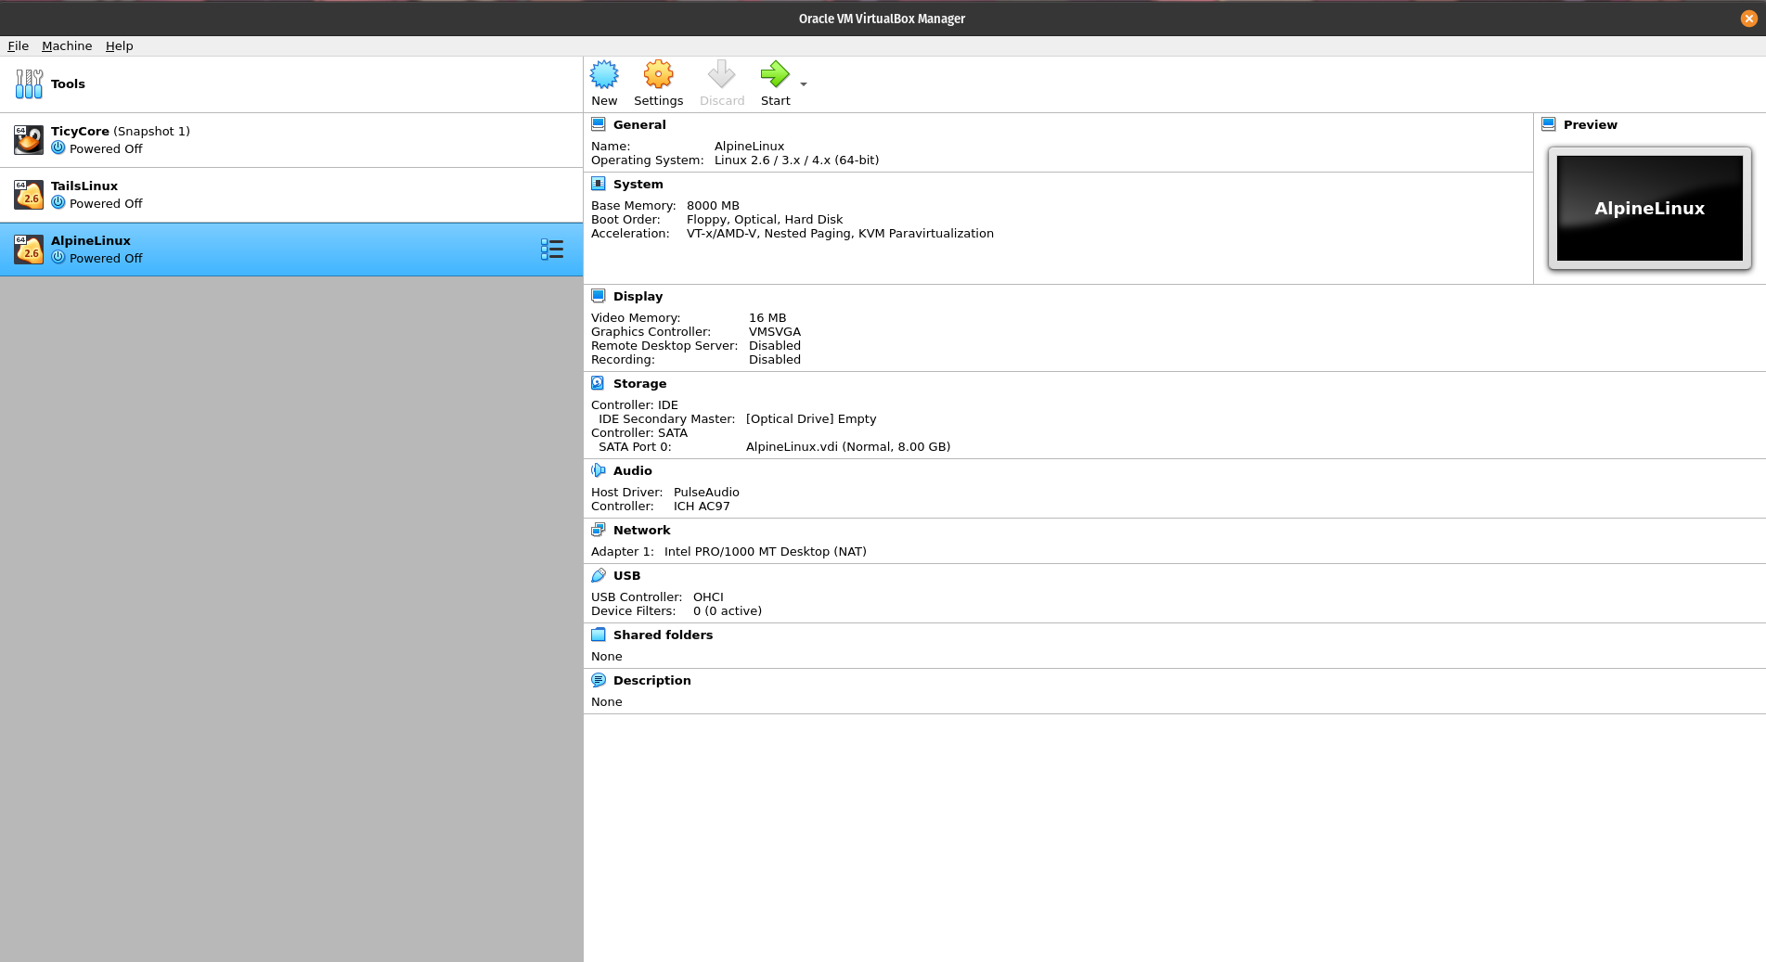Open the General settings heading link
The image size is (1766, 962).
pyautogui.click(x=639, y=124)
